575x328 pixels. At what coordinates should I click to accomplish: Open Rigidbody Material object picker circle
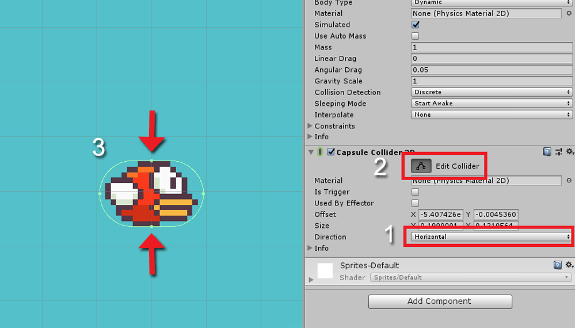[x=569, y=13]
